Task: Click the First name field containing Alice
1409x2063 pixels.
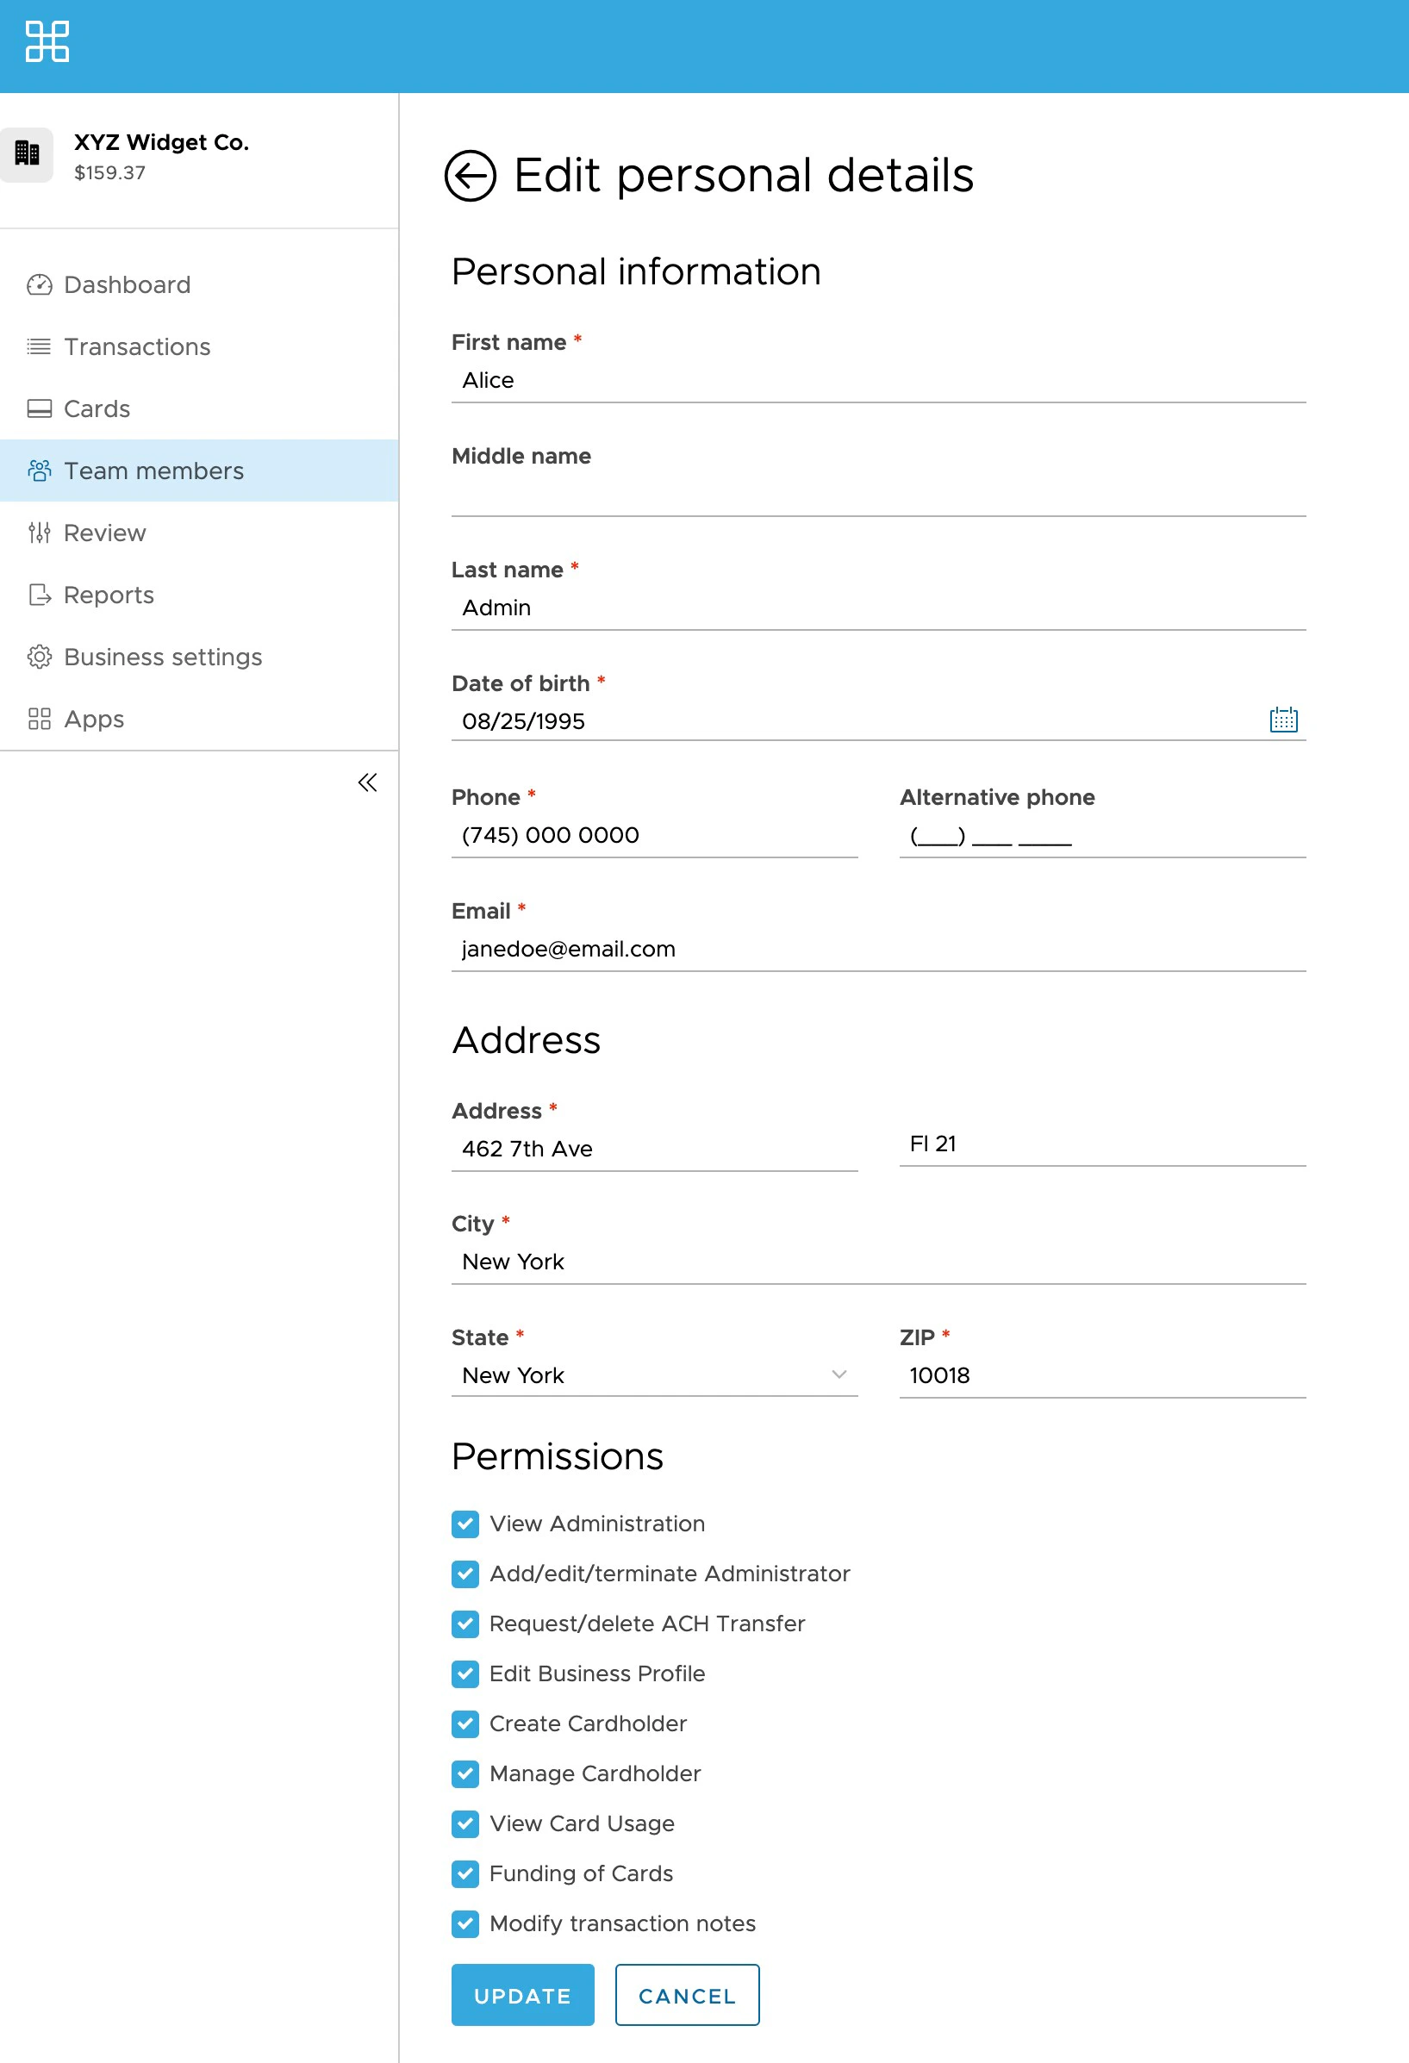Action: [x=878, y=381]
